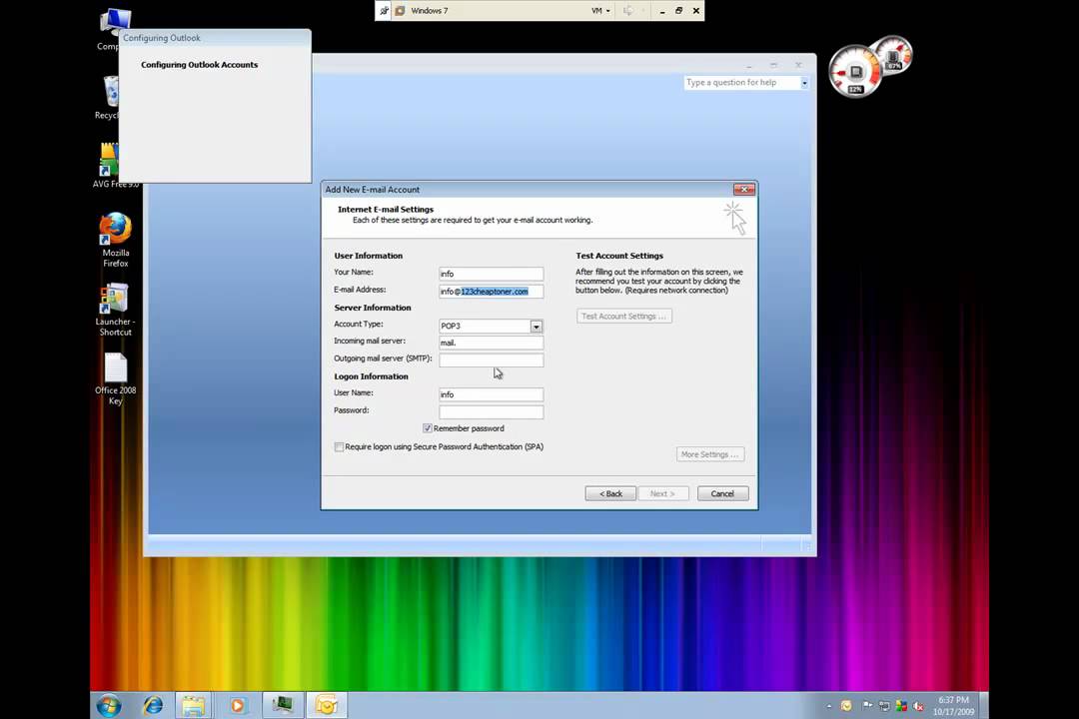Image resolution: width=1079 pixels, height=719 pixels.
Task: Open the taskbar clock showing 6:37 PM
Action: (953, 706)
